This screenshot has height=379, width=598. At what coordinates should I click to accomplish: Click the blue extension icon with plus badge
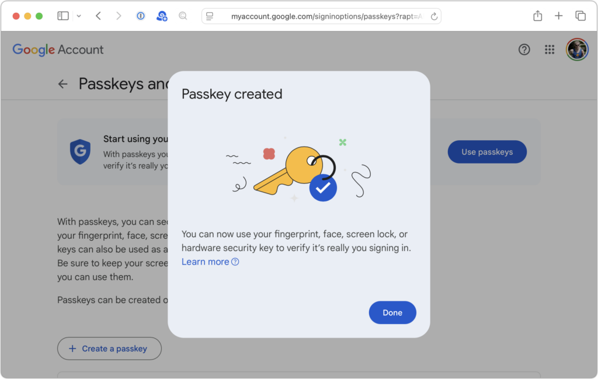coord(162,16)
